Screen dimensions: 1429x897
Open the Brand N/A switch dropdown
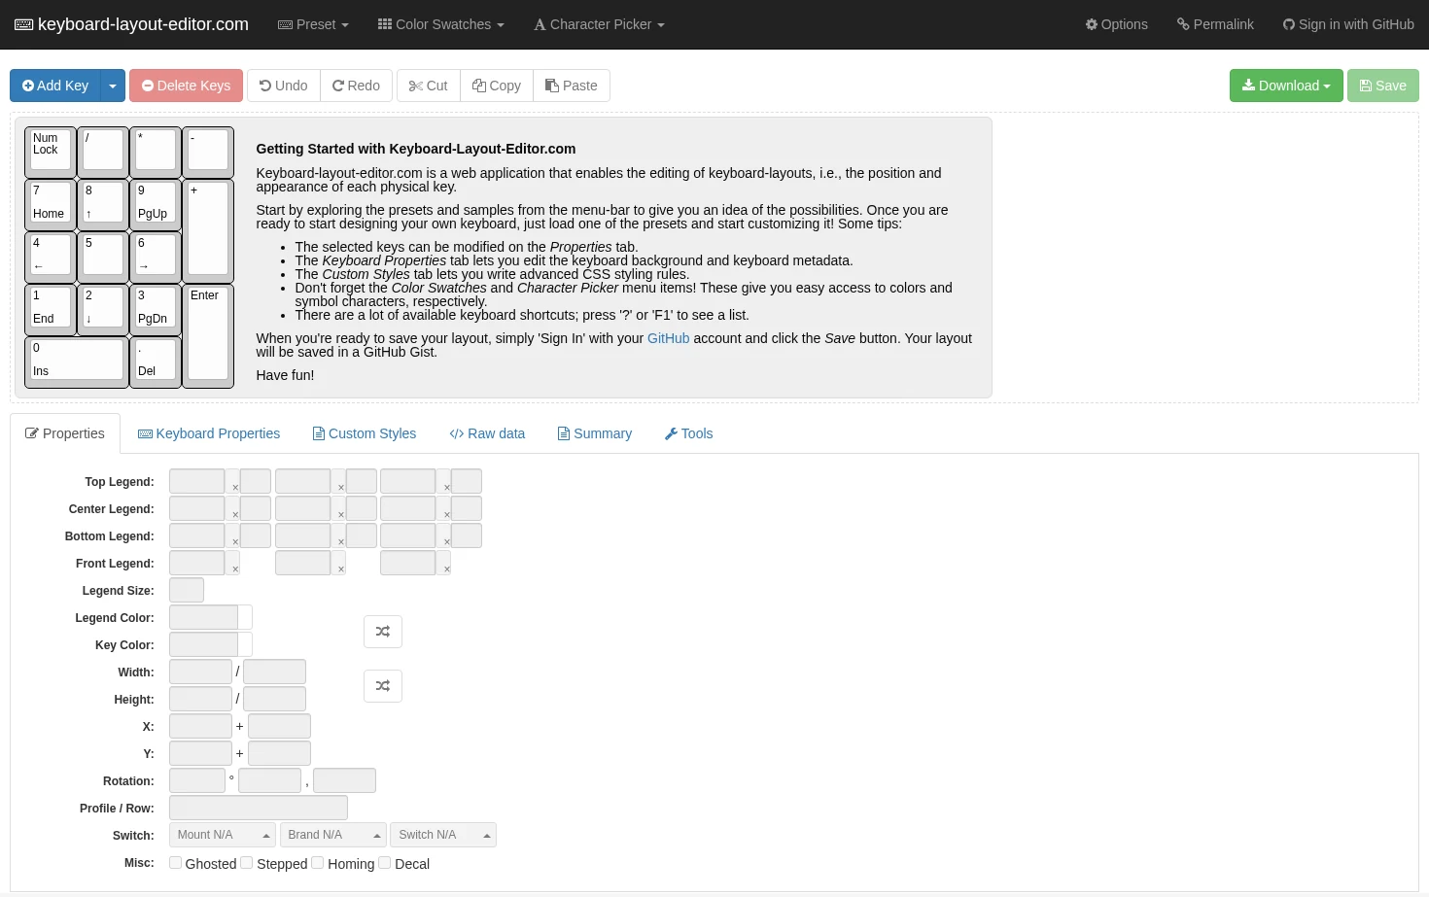click(333, 835)
